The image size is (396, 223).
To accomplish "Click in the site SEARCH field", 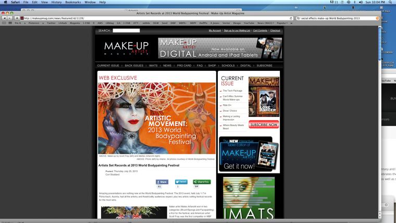I will [x=126, y=31].
